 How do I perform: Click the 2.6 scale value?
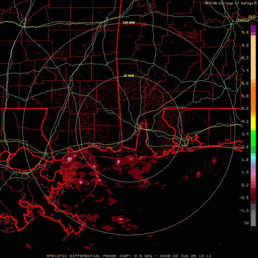[x=245, y=147]
